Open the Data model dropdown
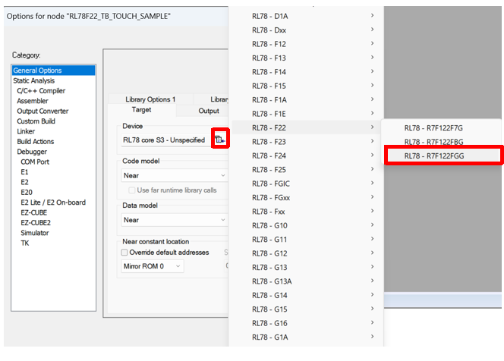Image resolution: width=504 pixels, height=361 pixels. (x=175, y=220)
